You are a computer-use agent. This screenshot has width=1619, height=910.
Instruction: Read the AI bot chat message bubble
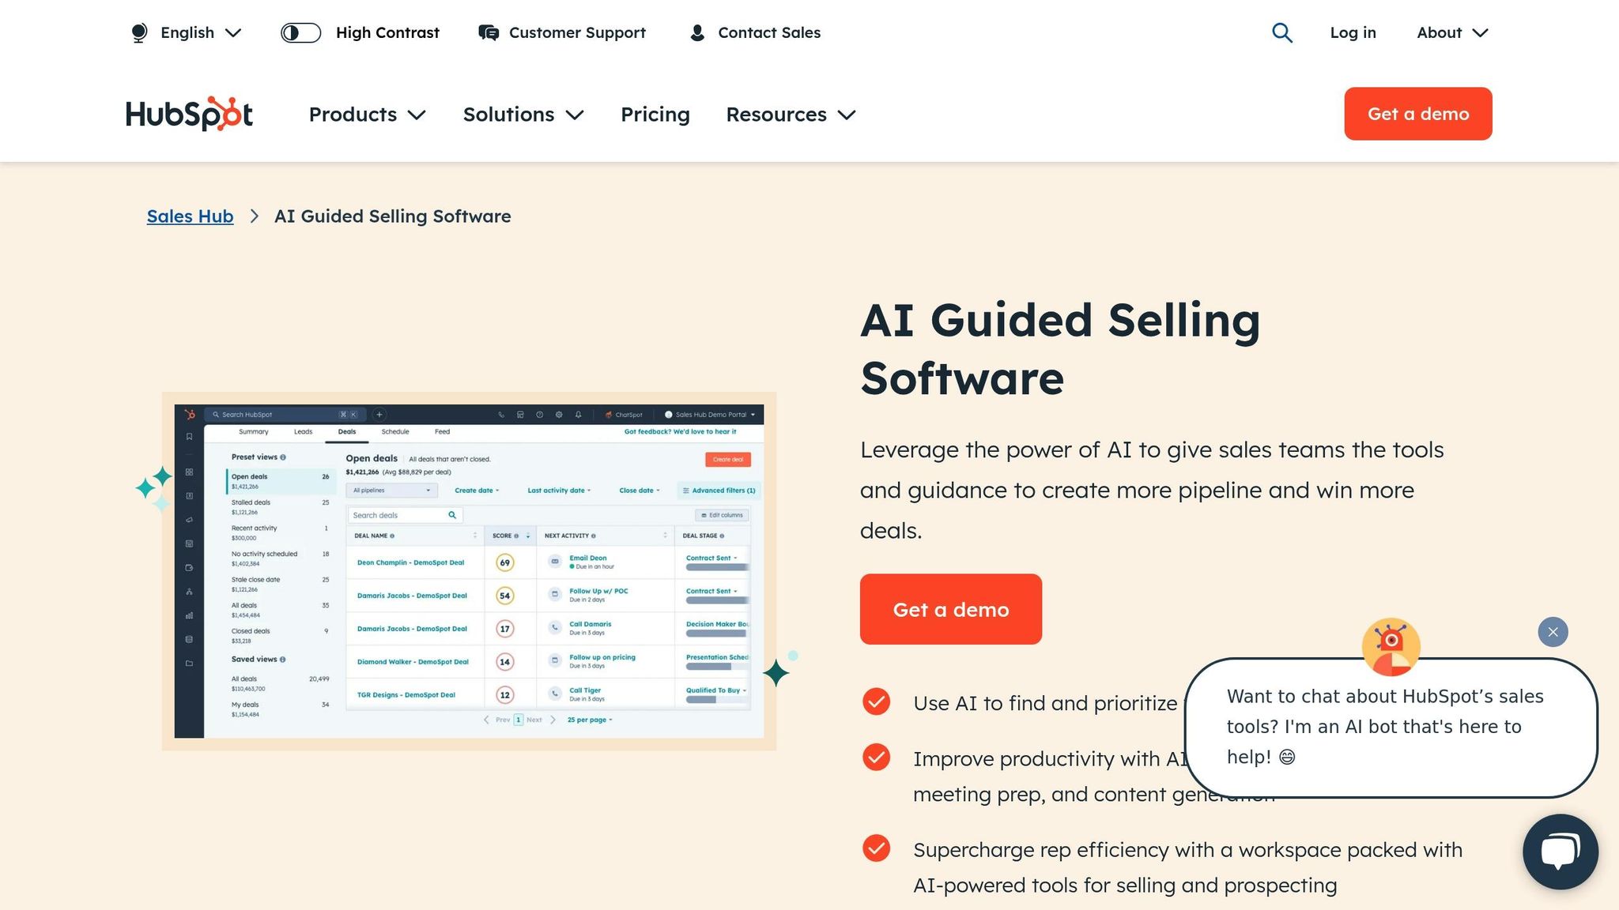(x=1391, y=728)
